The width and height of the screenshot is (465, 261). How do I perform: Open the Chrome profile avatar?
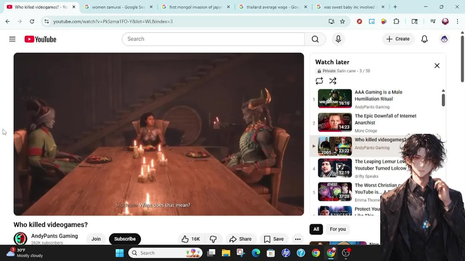(445, 21)
